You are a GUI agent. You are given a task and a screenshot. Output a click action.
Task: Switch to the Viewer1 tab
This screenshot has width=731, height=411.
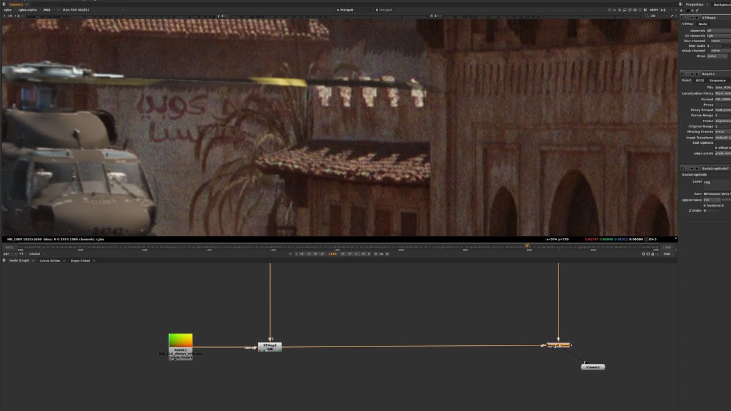17,4
